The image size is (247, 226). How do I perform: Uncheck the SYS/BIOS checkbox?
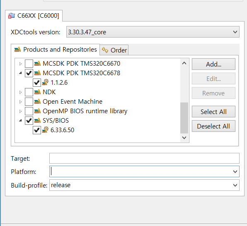[x=29, y=121]
